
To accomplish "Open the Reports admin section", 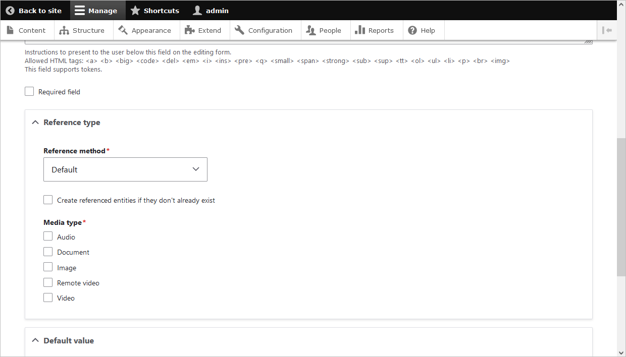I will pyautogui.click(x=376, y=30).
